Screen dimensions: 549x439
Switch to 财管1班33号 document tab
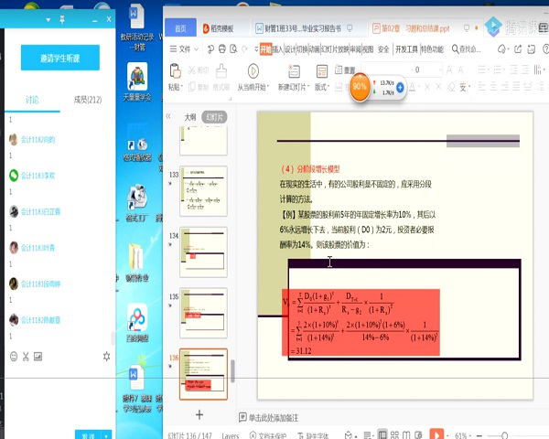pos(303,28)
